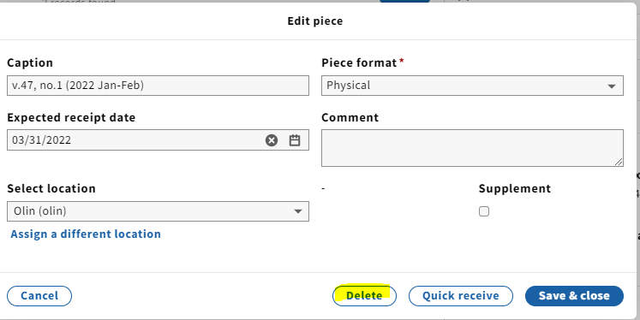Delete this piece
640x320 pixels.
364,296
